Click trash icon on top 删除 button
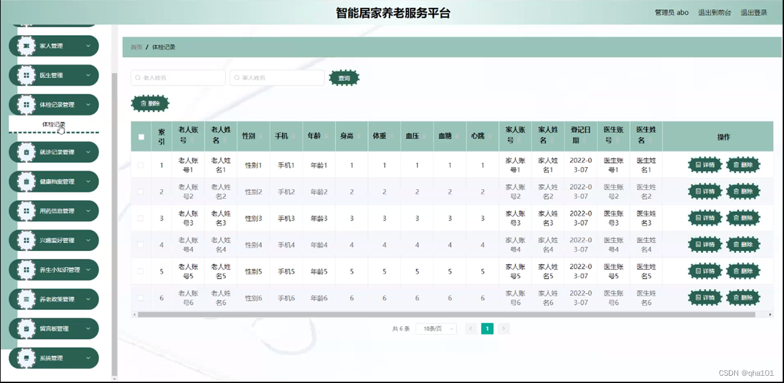 coord(144,104)
